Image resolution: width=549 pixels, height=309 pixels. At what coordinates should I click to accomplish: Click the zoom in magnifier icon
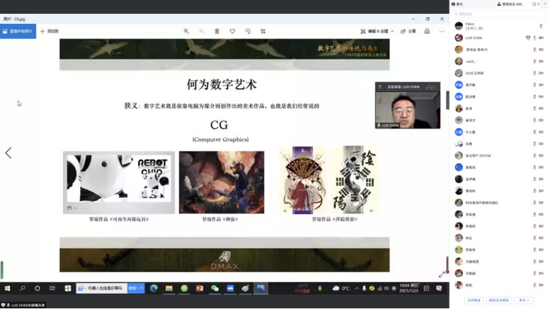pos(186,31)
